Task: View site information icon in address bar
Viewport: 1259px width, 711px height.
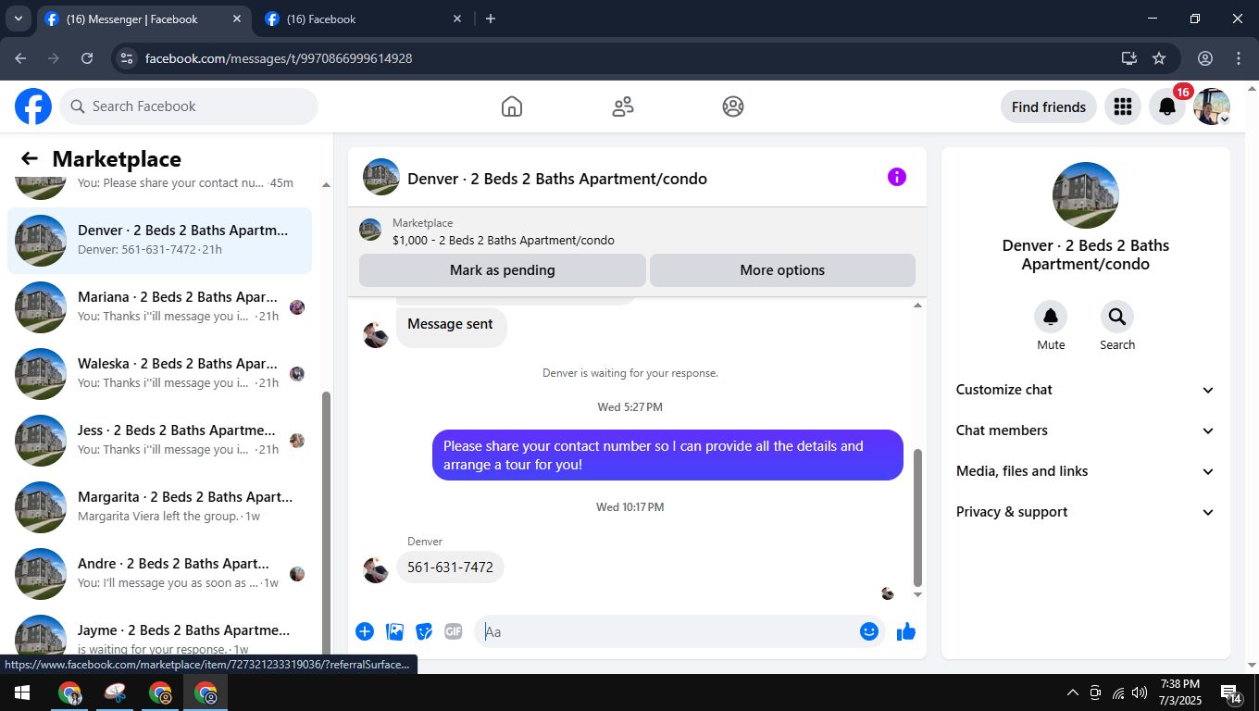Action: point(128,58)
